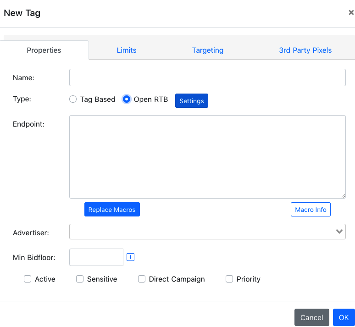This screenshot has width=355, height=327.
Task: Click into the Name input field
Action: point(207,78)
